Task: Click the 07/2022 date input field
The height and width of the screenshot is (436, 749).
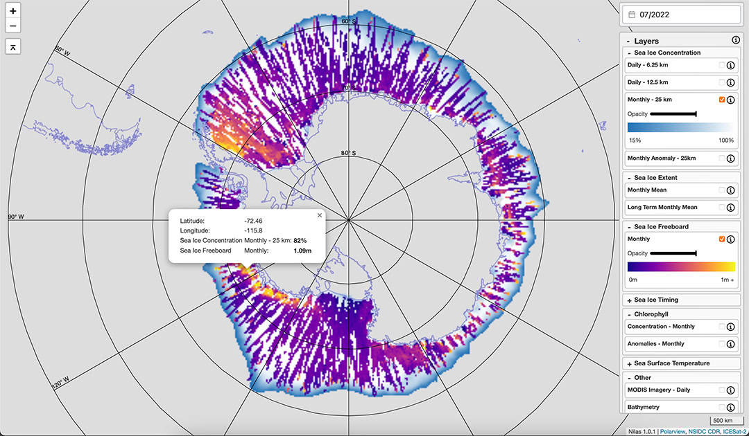Action: 681,15
